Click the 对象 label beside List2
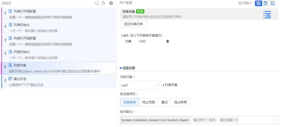Viewport: 281px width, 127px height. click(128, 41)
